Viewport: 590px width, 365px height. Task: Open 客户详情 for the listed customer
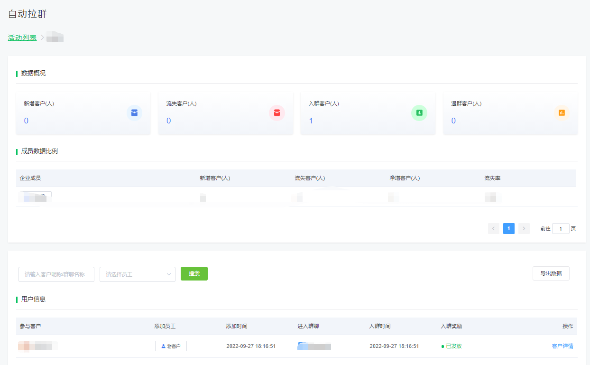point(562,346)
